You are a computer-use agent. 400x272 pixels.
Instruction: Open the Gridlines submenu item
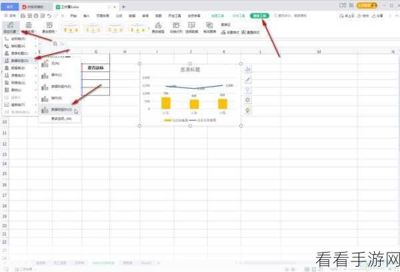[x=20, y=83]
